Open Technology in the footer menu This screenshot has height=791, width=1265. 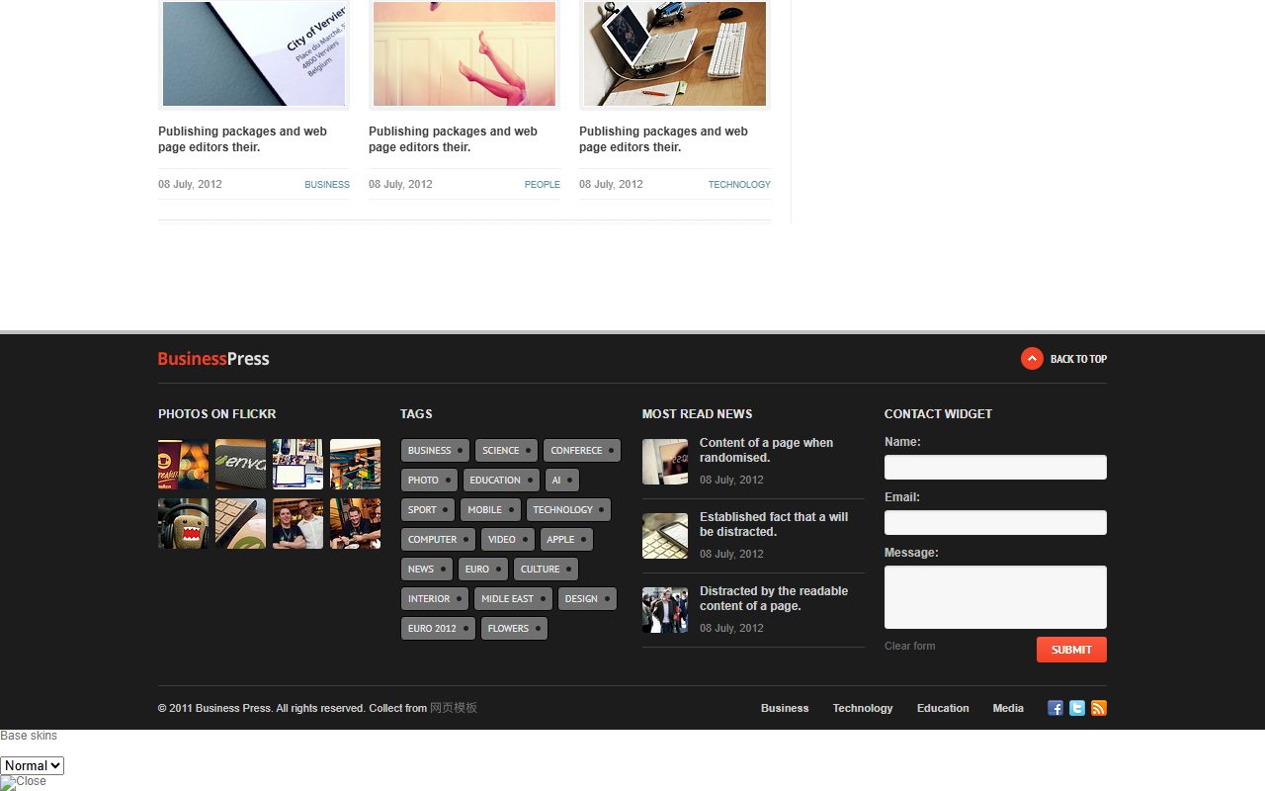863,708
